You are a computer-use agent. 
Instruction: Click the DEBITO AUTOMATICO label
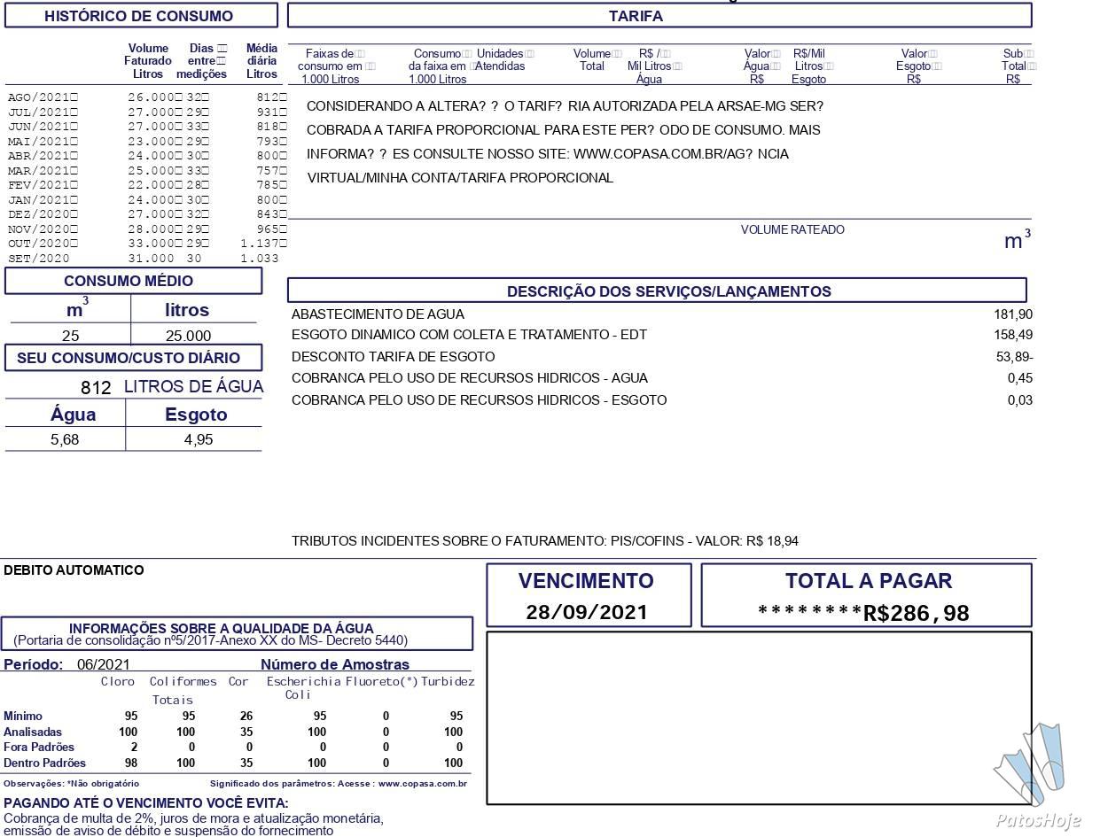[x=74, y=570]
